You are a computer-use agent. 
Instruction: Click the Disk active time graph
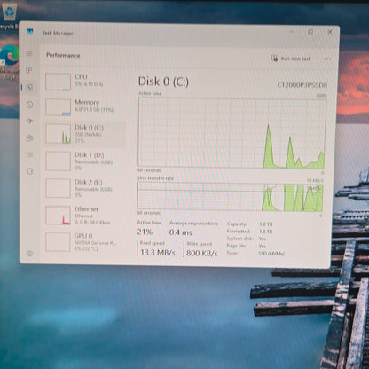point(232,133)
